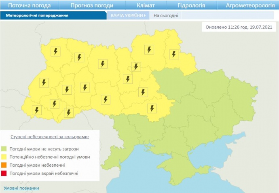Open the Умовні позначки link
Screen dimensions: 279x193
[21, 188]
